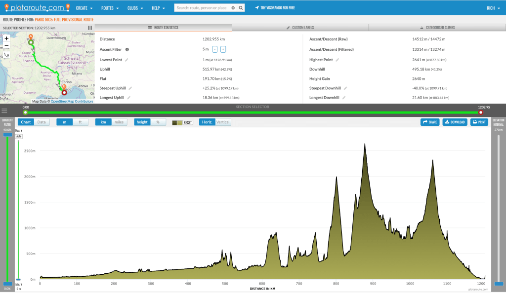The height and width of the screenshot is (293, 506).
Task: Open the Create dropdown menu
Action: 84,8
